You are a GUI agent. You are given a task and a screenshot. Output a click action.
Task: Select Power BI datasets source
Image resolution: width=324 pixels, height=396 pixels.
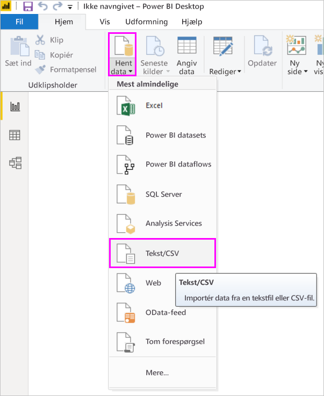click(x=163, y=135)
